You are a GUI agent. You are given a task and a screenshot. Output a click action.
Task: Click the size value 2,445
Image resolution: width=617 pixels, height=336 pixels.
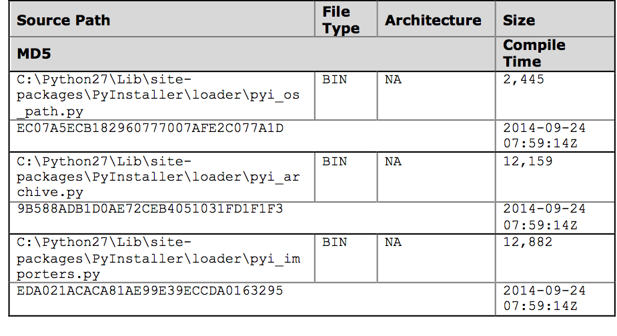524,80
